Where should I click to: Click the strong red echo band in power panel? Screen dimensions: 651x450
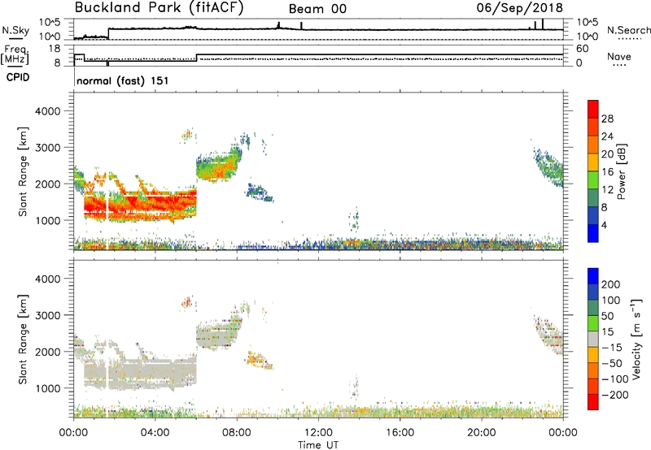(x=141, y=204)
